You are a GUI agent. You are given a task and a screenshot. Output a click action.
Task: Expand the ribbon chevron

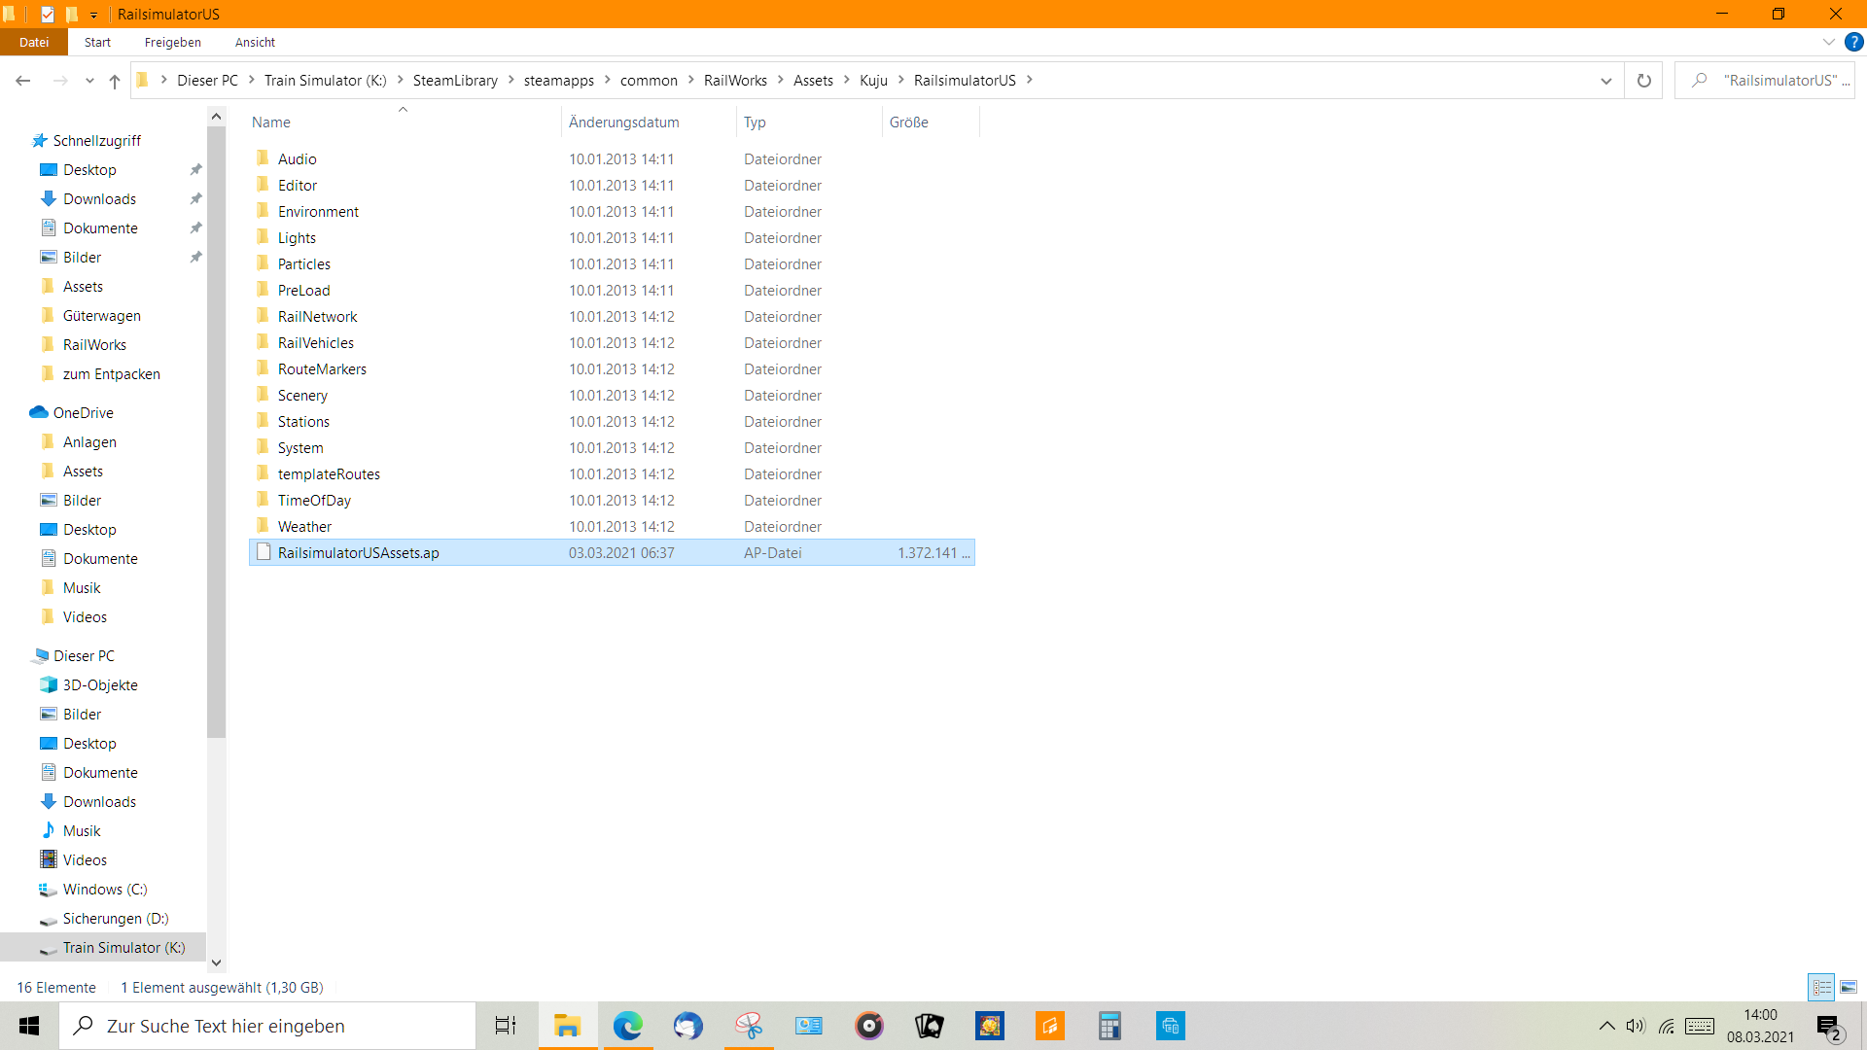(x=1828, y=42)
